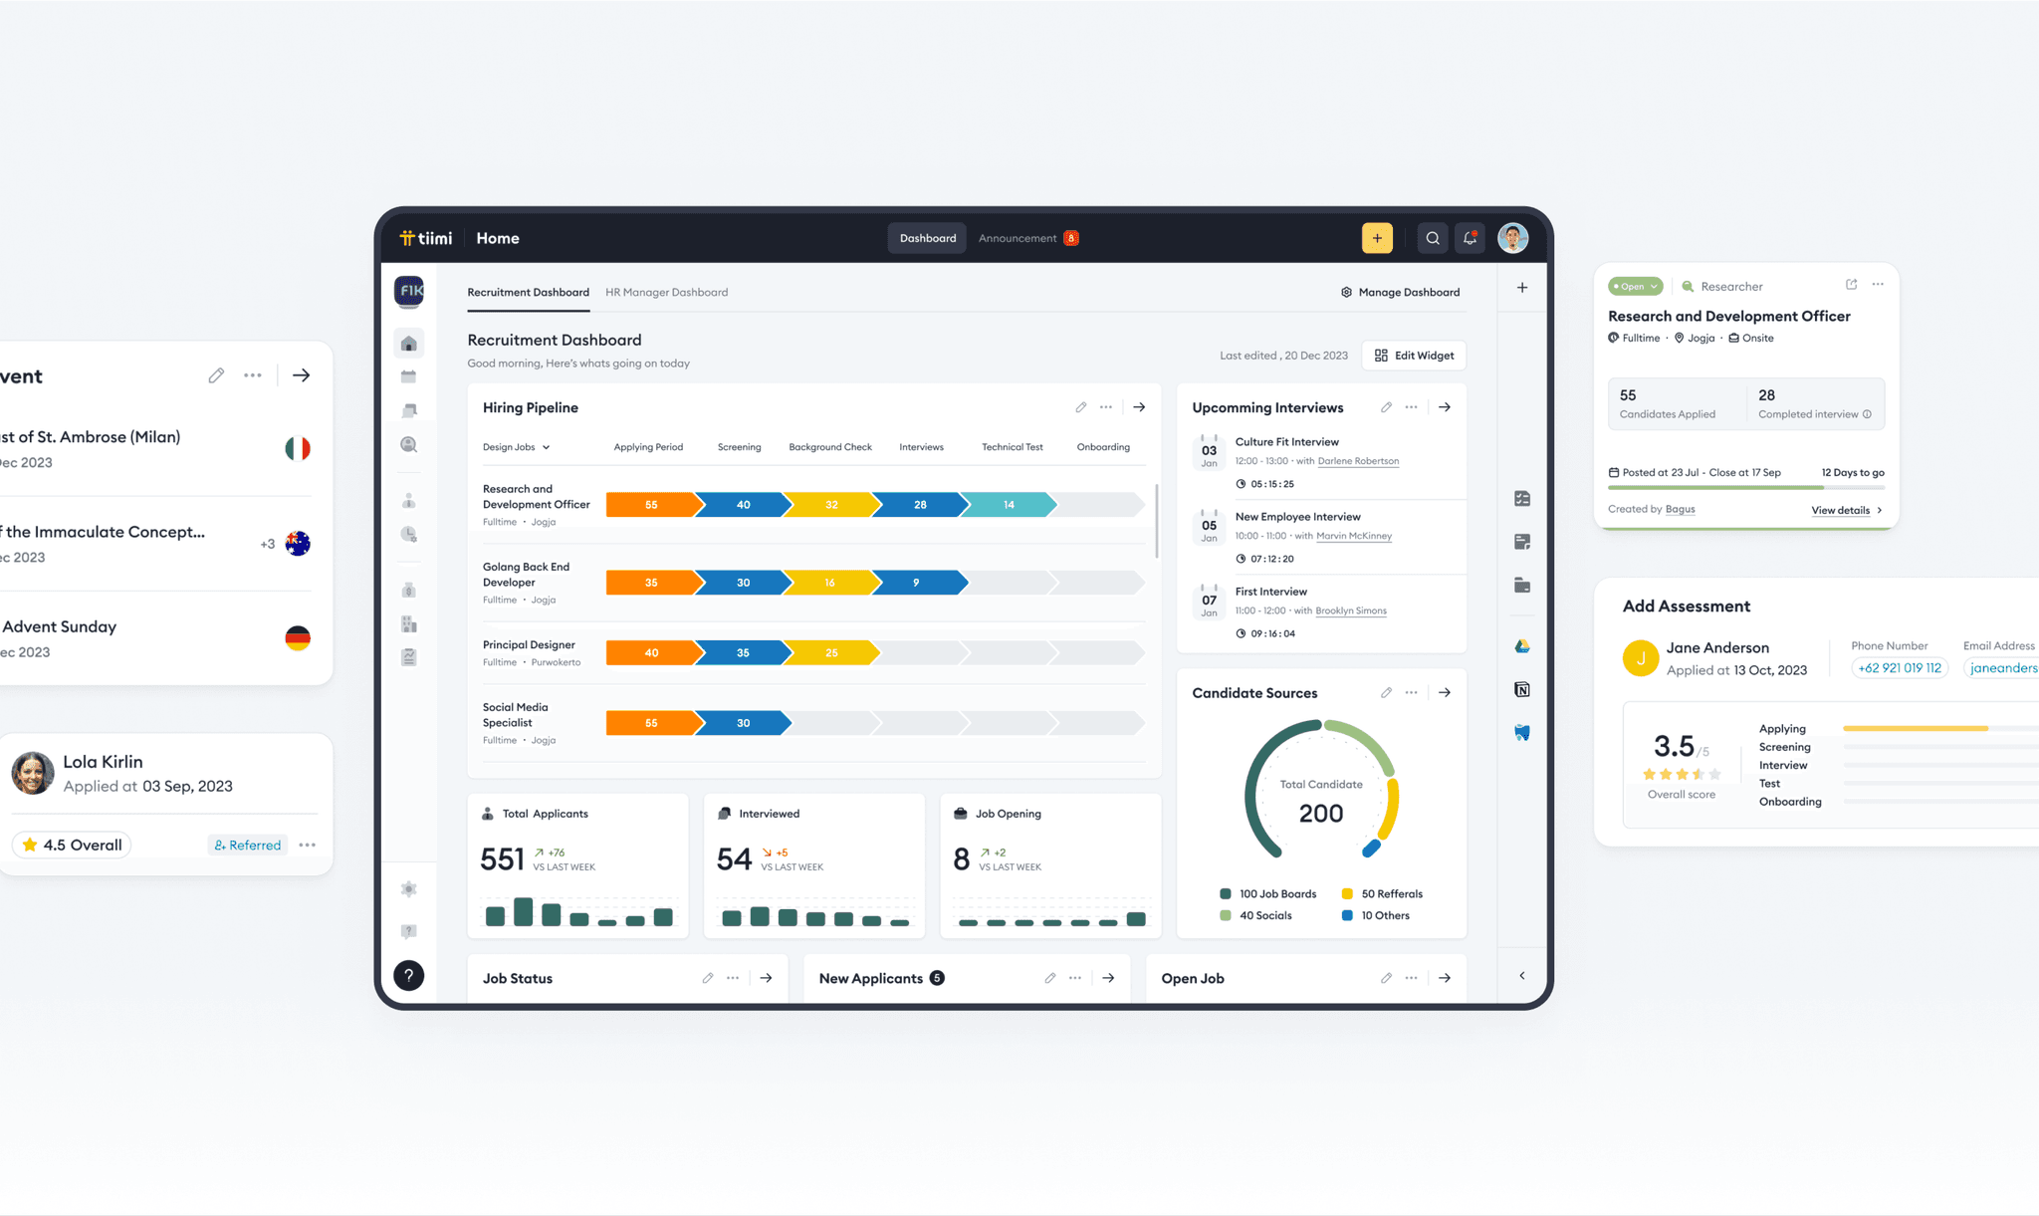Click the yellow plus button in the top bar
Image resolution: width=2039 pixels, height=1216 pixels.
click(1377, 238)
